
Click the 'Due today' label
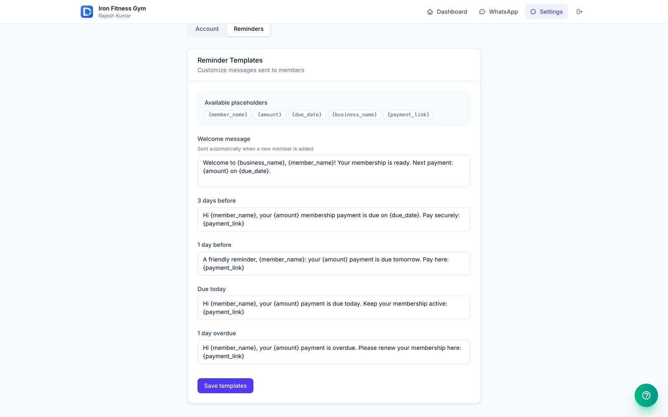tap(212, 289)
